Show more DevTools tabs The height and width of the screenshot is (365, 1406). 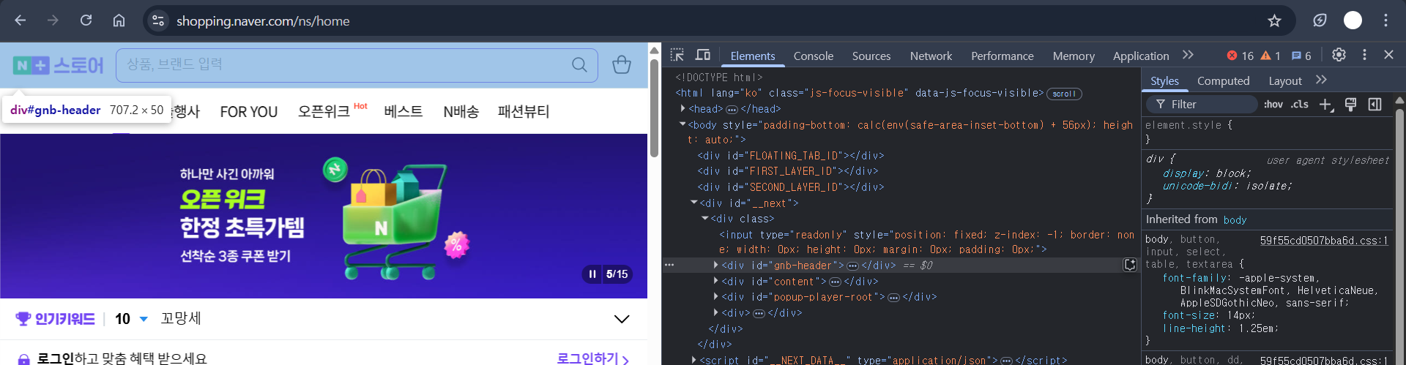[1188, 55]
